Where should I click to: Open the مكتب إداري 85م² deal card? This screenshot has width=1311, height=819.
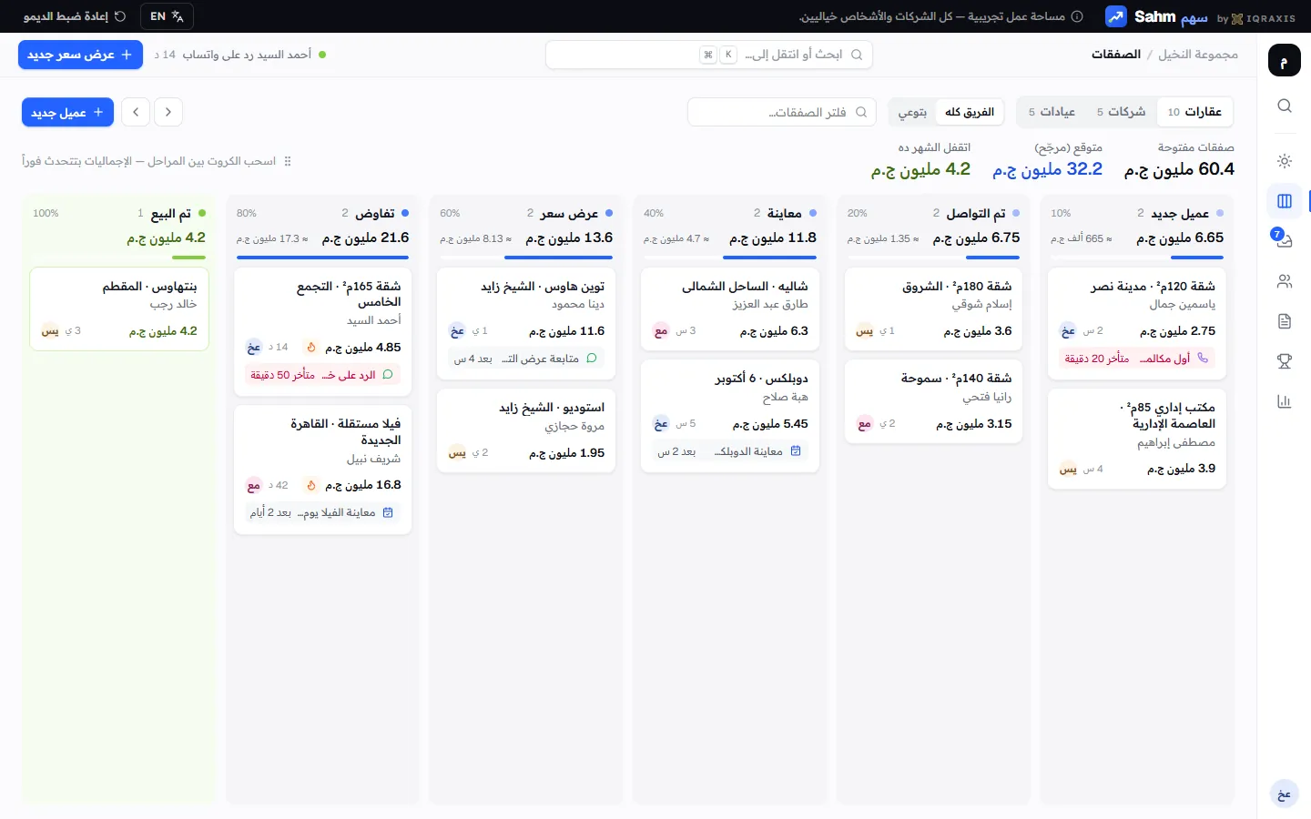click(x=1137, y=439)
